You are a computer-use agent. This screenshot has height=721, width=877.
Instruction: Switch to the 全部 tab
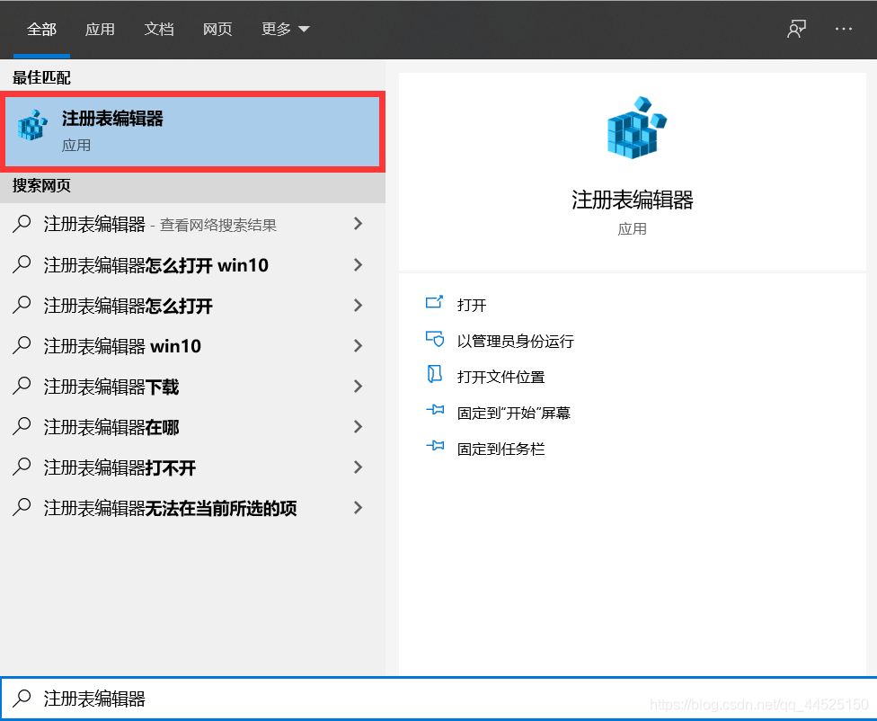(42, 29)
